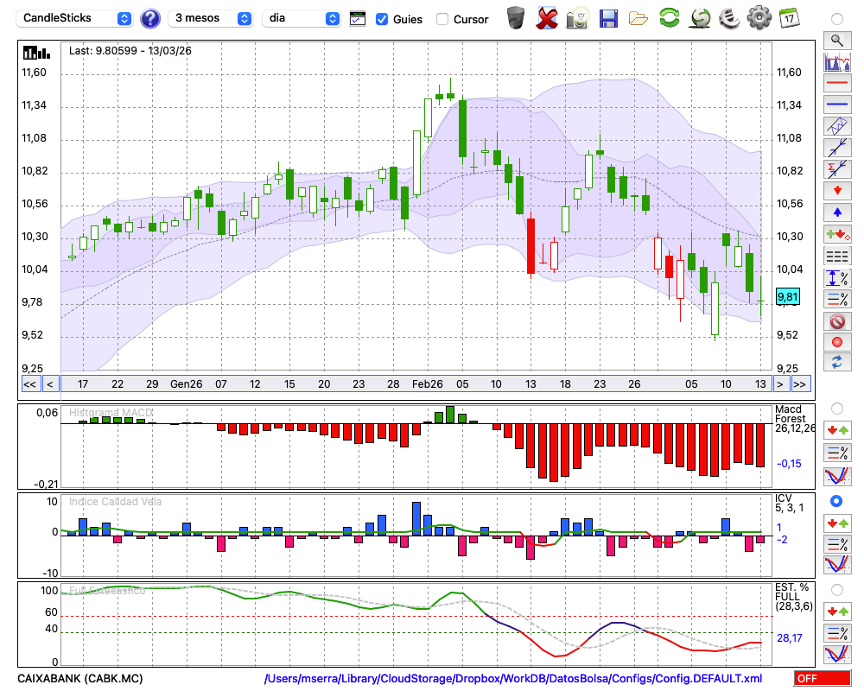Click the CAIXABANK (CABK.MC) ticker label
This screenshot has height=691, width=864.
tap(80, 678)
